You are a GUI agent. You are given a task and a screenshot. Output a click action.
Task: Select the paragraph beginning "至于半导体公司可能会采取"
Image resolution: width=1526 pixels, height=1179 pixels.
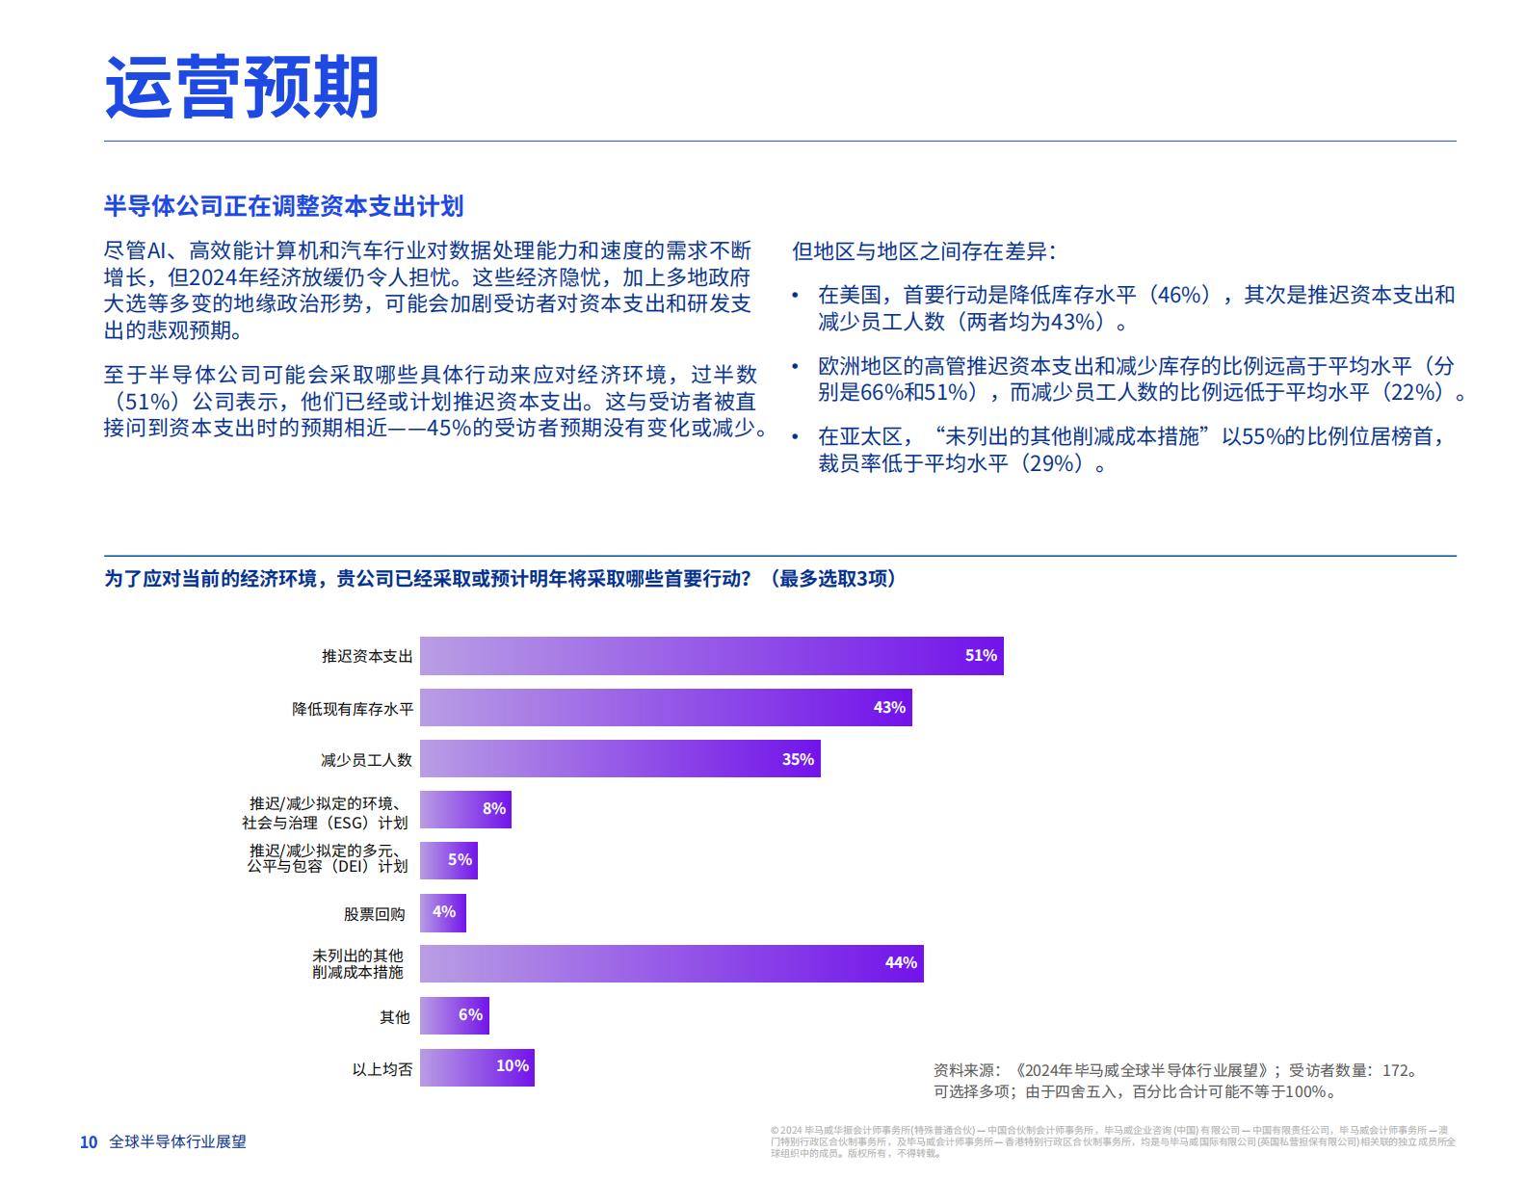pos(436,401)
